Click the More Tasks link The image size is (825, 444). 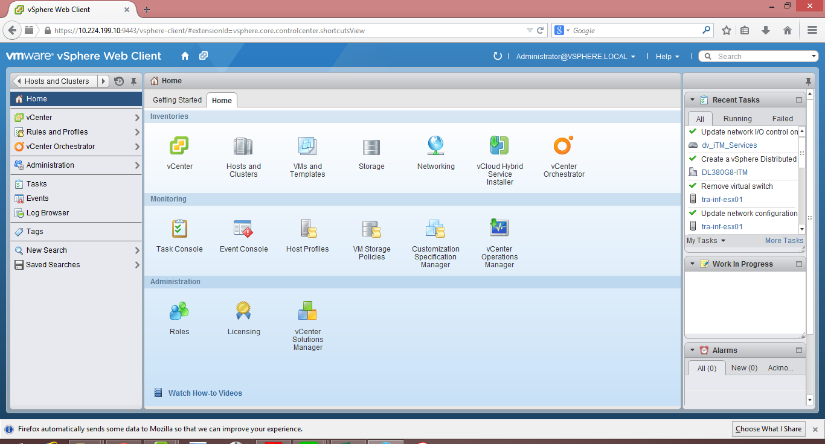pyautogui.click(x=783, y=240)
